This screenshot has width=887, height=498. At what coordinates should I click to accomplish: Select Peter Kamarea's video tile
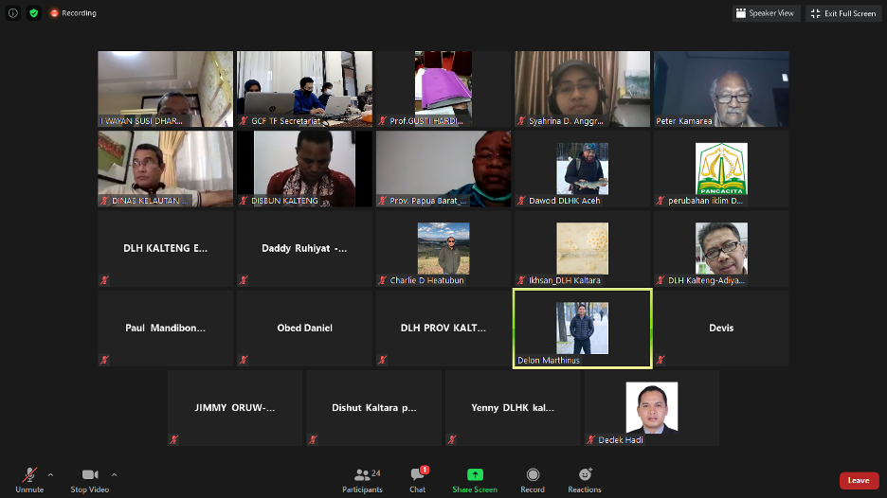coord(721,89)
